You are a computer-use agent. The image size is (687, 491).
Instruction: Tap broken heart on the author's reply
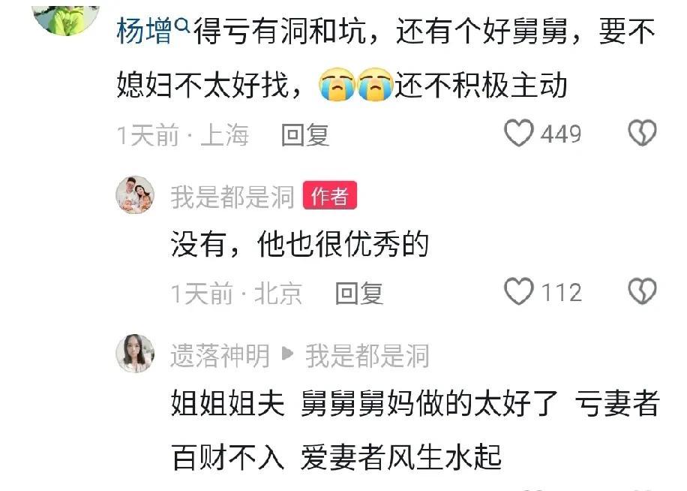pyautogui.click(x=642, y=291)
